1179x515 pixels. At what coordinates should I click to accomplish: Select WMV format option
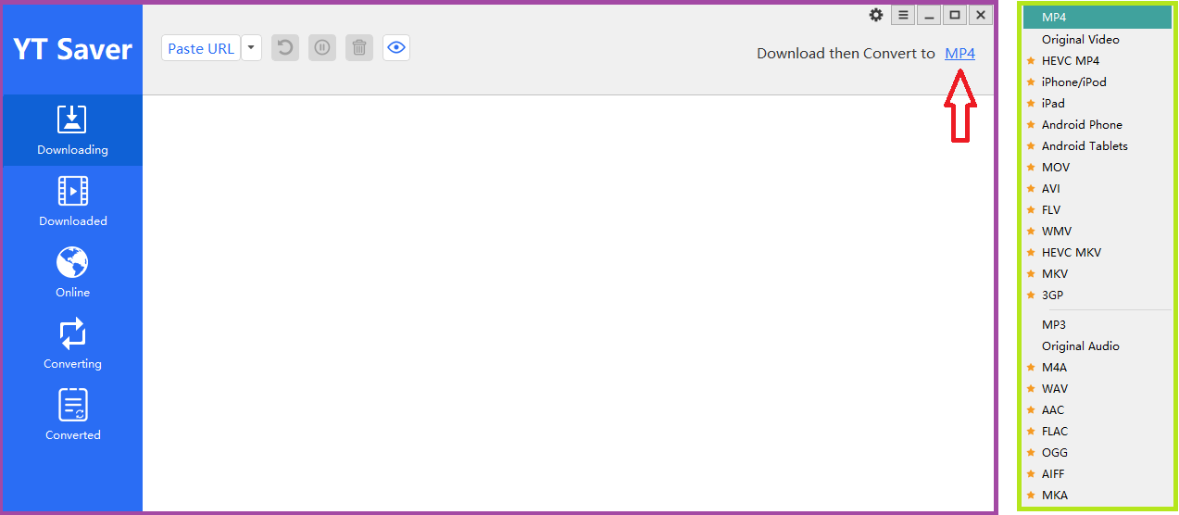1097,232
